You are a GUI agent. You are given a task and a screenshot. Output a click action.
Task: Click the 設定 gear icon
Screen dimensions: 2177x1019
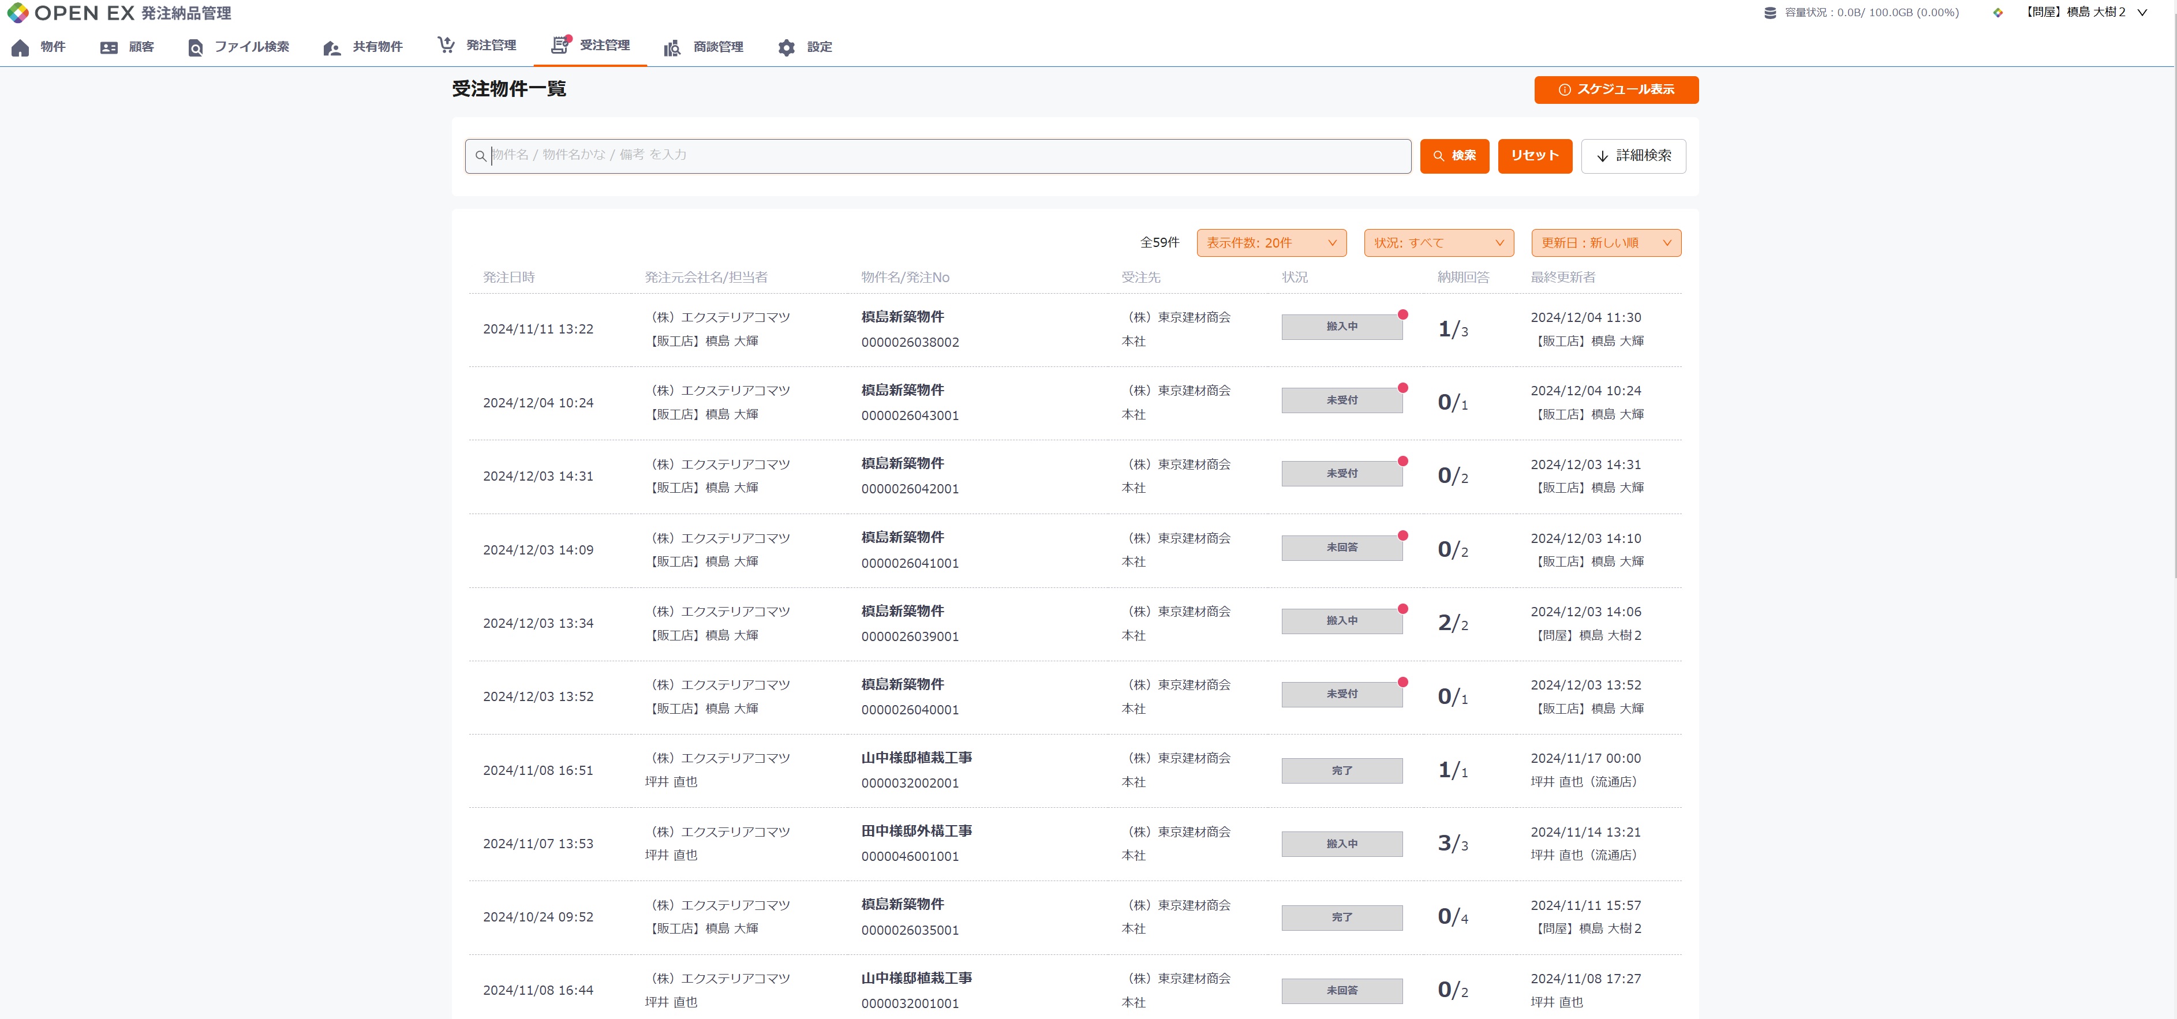787,47
